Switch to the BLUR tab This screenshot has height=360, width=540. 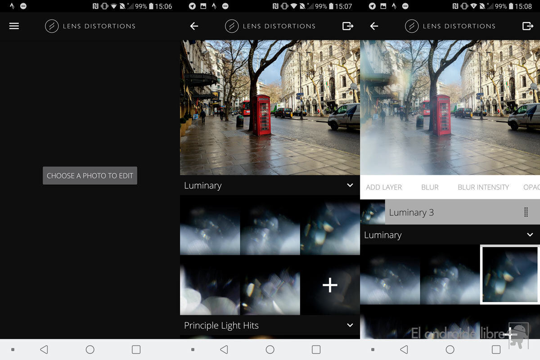(430, 187)
